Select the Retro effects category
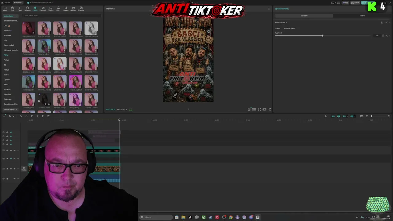The height and width of the screenshot is (221, 393). point(6,84)
